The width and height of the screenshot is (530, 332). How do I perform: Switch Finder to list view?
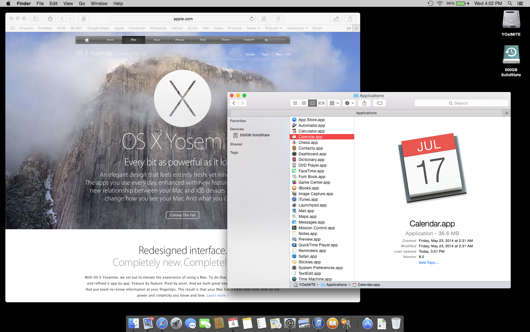pyautogui.click(x=304, y=103)
